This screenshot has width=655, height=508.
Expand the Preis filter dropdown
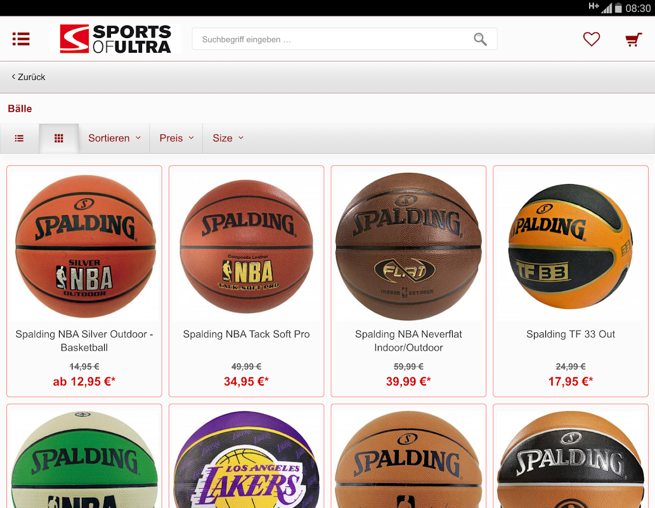click(x=176, y=138)
